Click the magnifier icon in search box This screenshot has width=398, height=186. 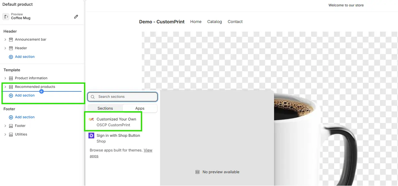[x=93, y=97]
